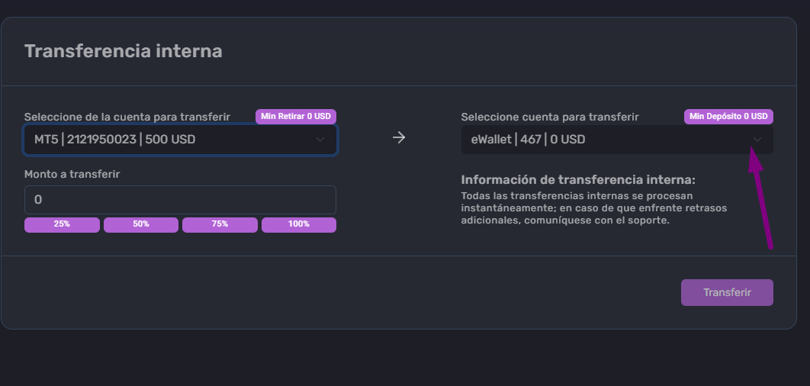Submit with the Transferir button
This screenshot has height=386, width=810.
(727, 292)
